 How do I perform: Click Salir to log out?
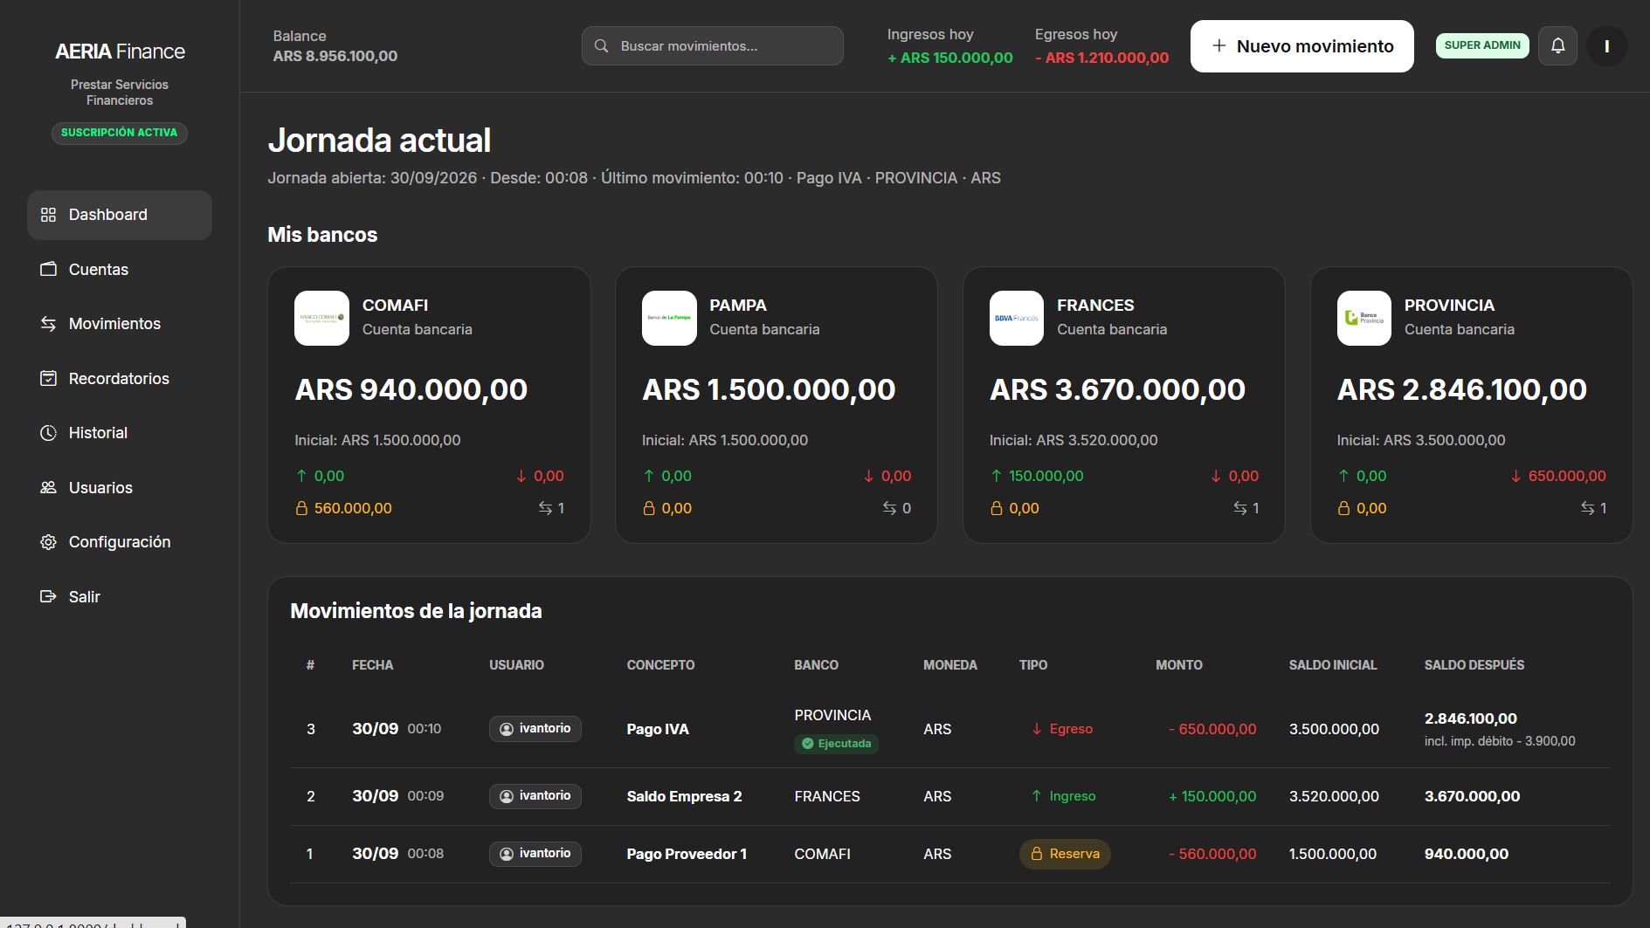click(x=120, y=597)
